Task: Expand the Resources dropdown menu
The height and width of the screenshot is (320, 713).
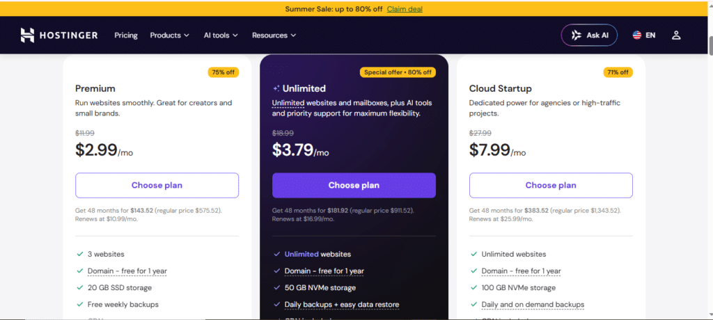Action: click(x=274, y=35)
